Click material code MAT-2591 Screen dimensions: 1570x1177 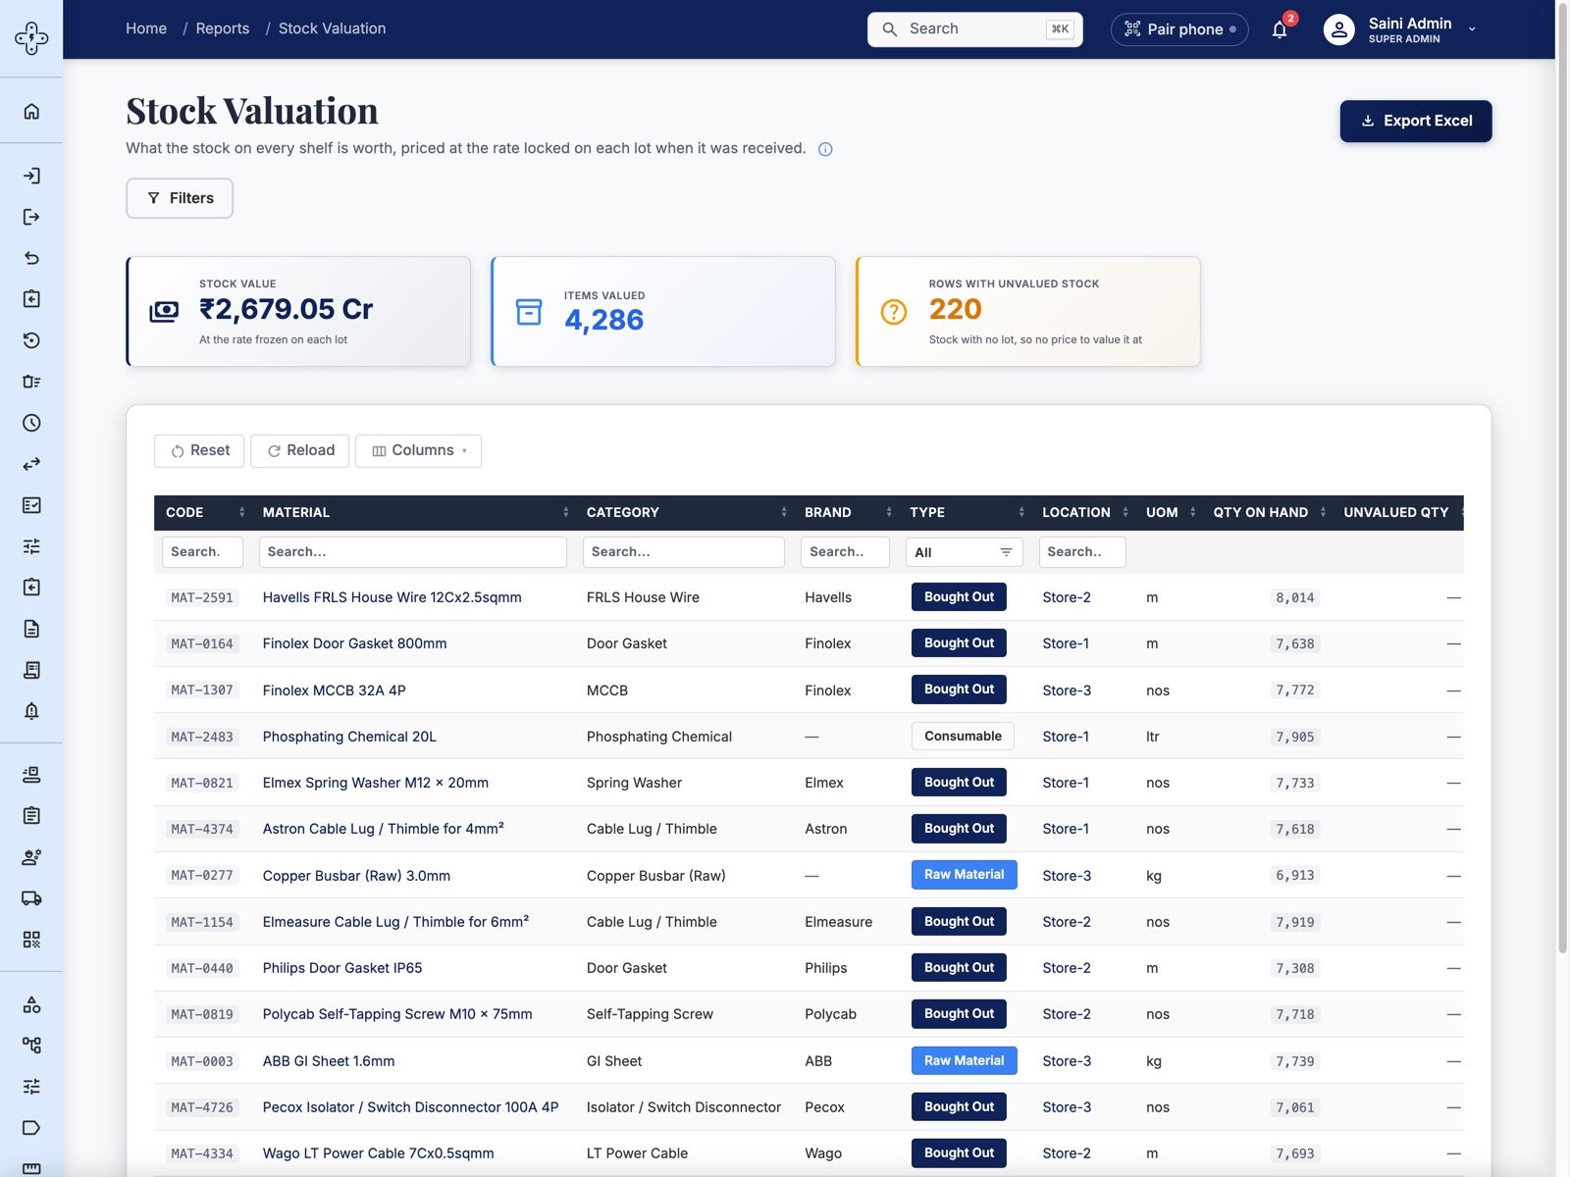point(202,597)
